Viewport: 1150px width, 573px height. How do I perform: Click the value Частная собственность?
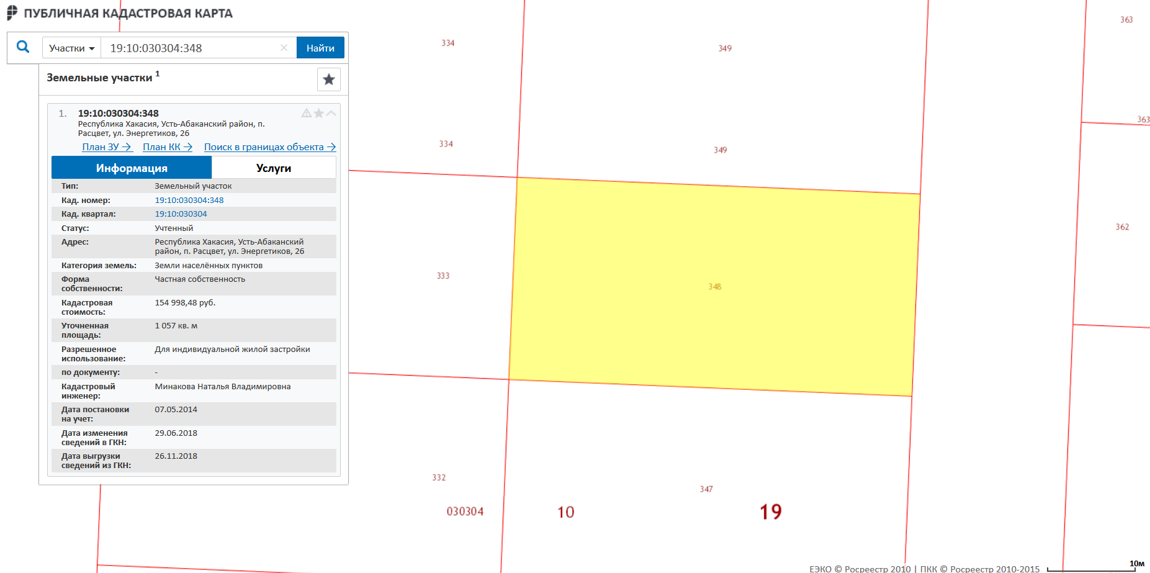[x=200, y=279]
